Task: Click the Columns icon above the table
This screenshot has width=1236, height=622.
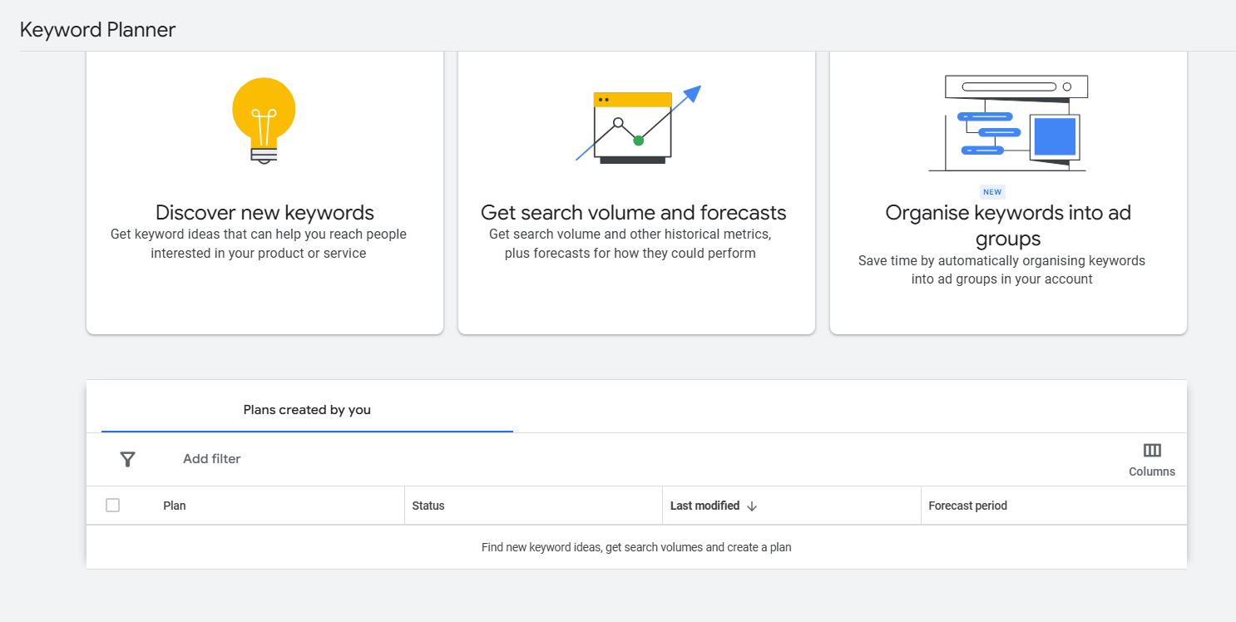Action: tap(1152, 450)
